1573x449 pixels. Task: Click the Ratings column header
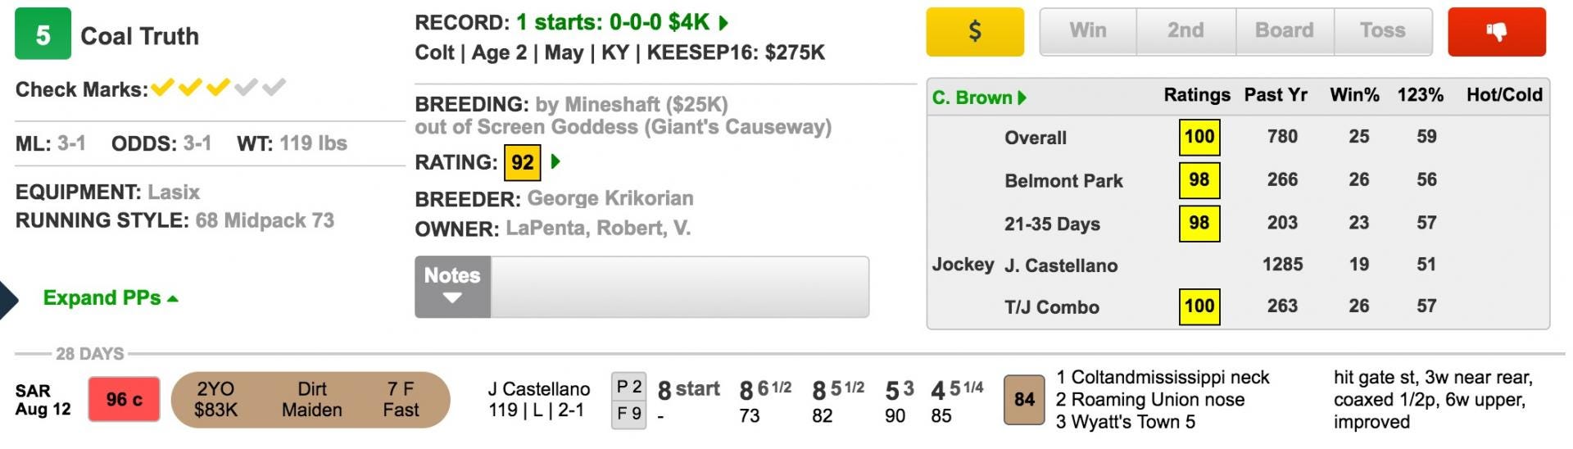pyautogui.click(x=1196, y=95)
